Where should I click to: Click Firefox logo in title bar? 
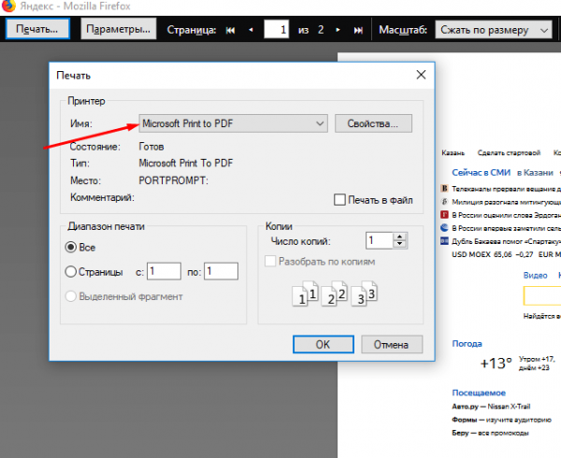tap(8, 6)
